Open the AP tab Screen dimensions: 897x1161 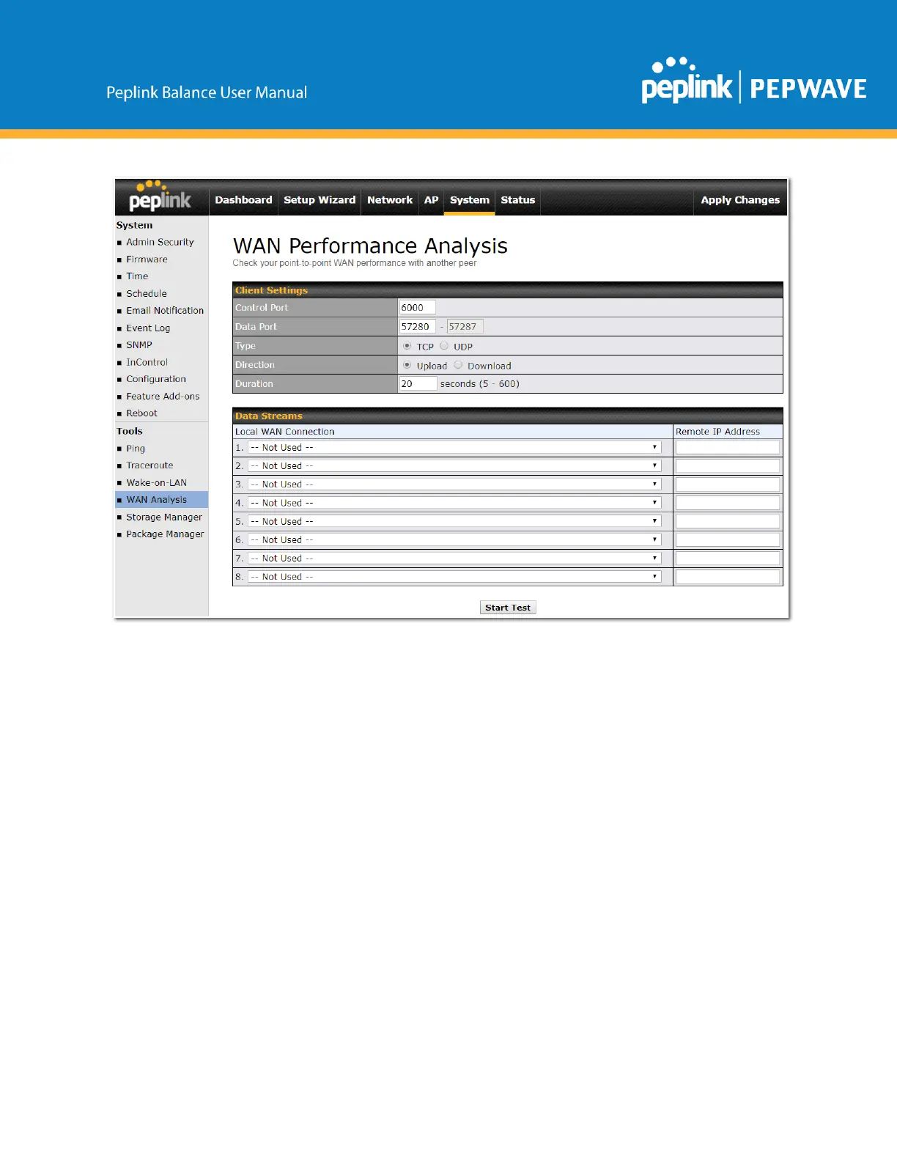(x=432, y=200)
